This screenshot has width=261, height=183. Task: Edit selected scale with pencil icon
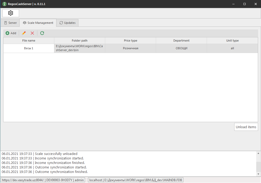pos(24,33)
